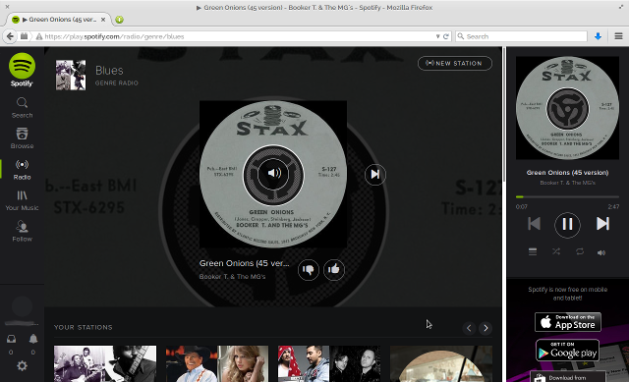Screen dimensions: 629x382
Task: Click Download on the App Store badge
Action: pyautogui.click(x=568, y=322)
